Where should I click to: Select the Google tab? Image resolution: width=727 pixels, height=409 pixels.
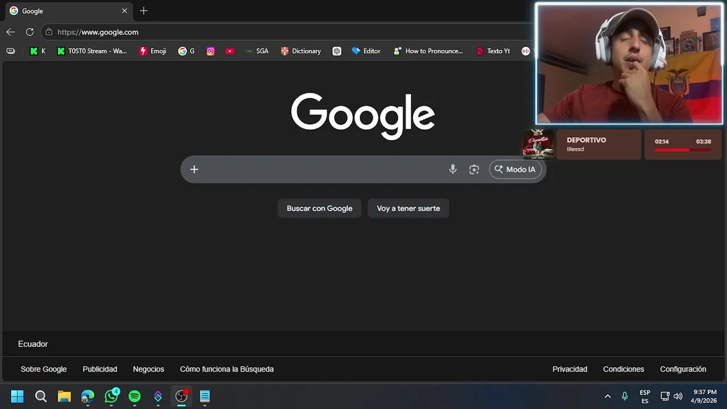click(68, 11)
